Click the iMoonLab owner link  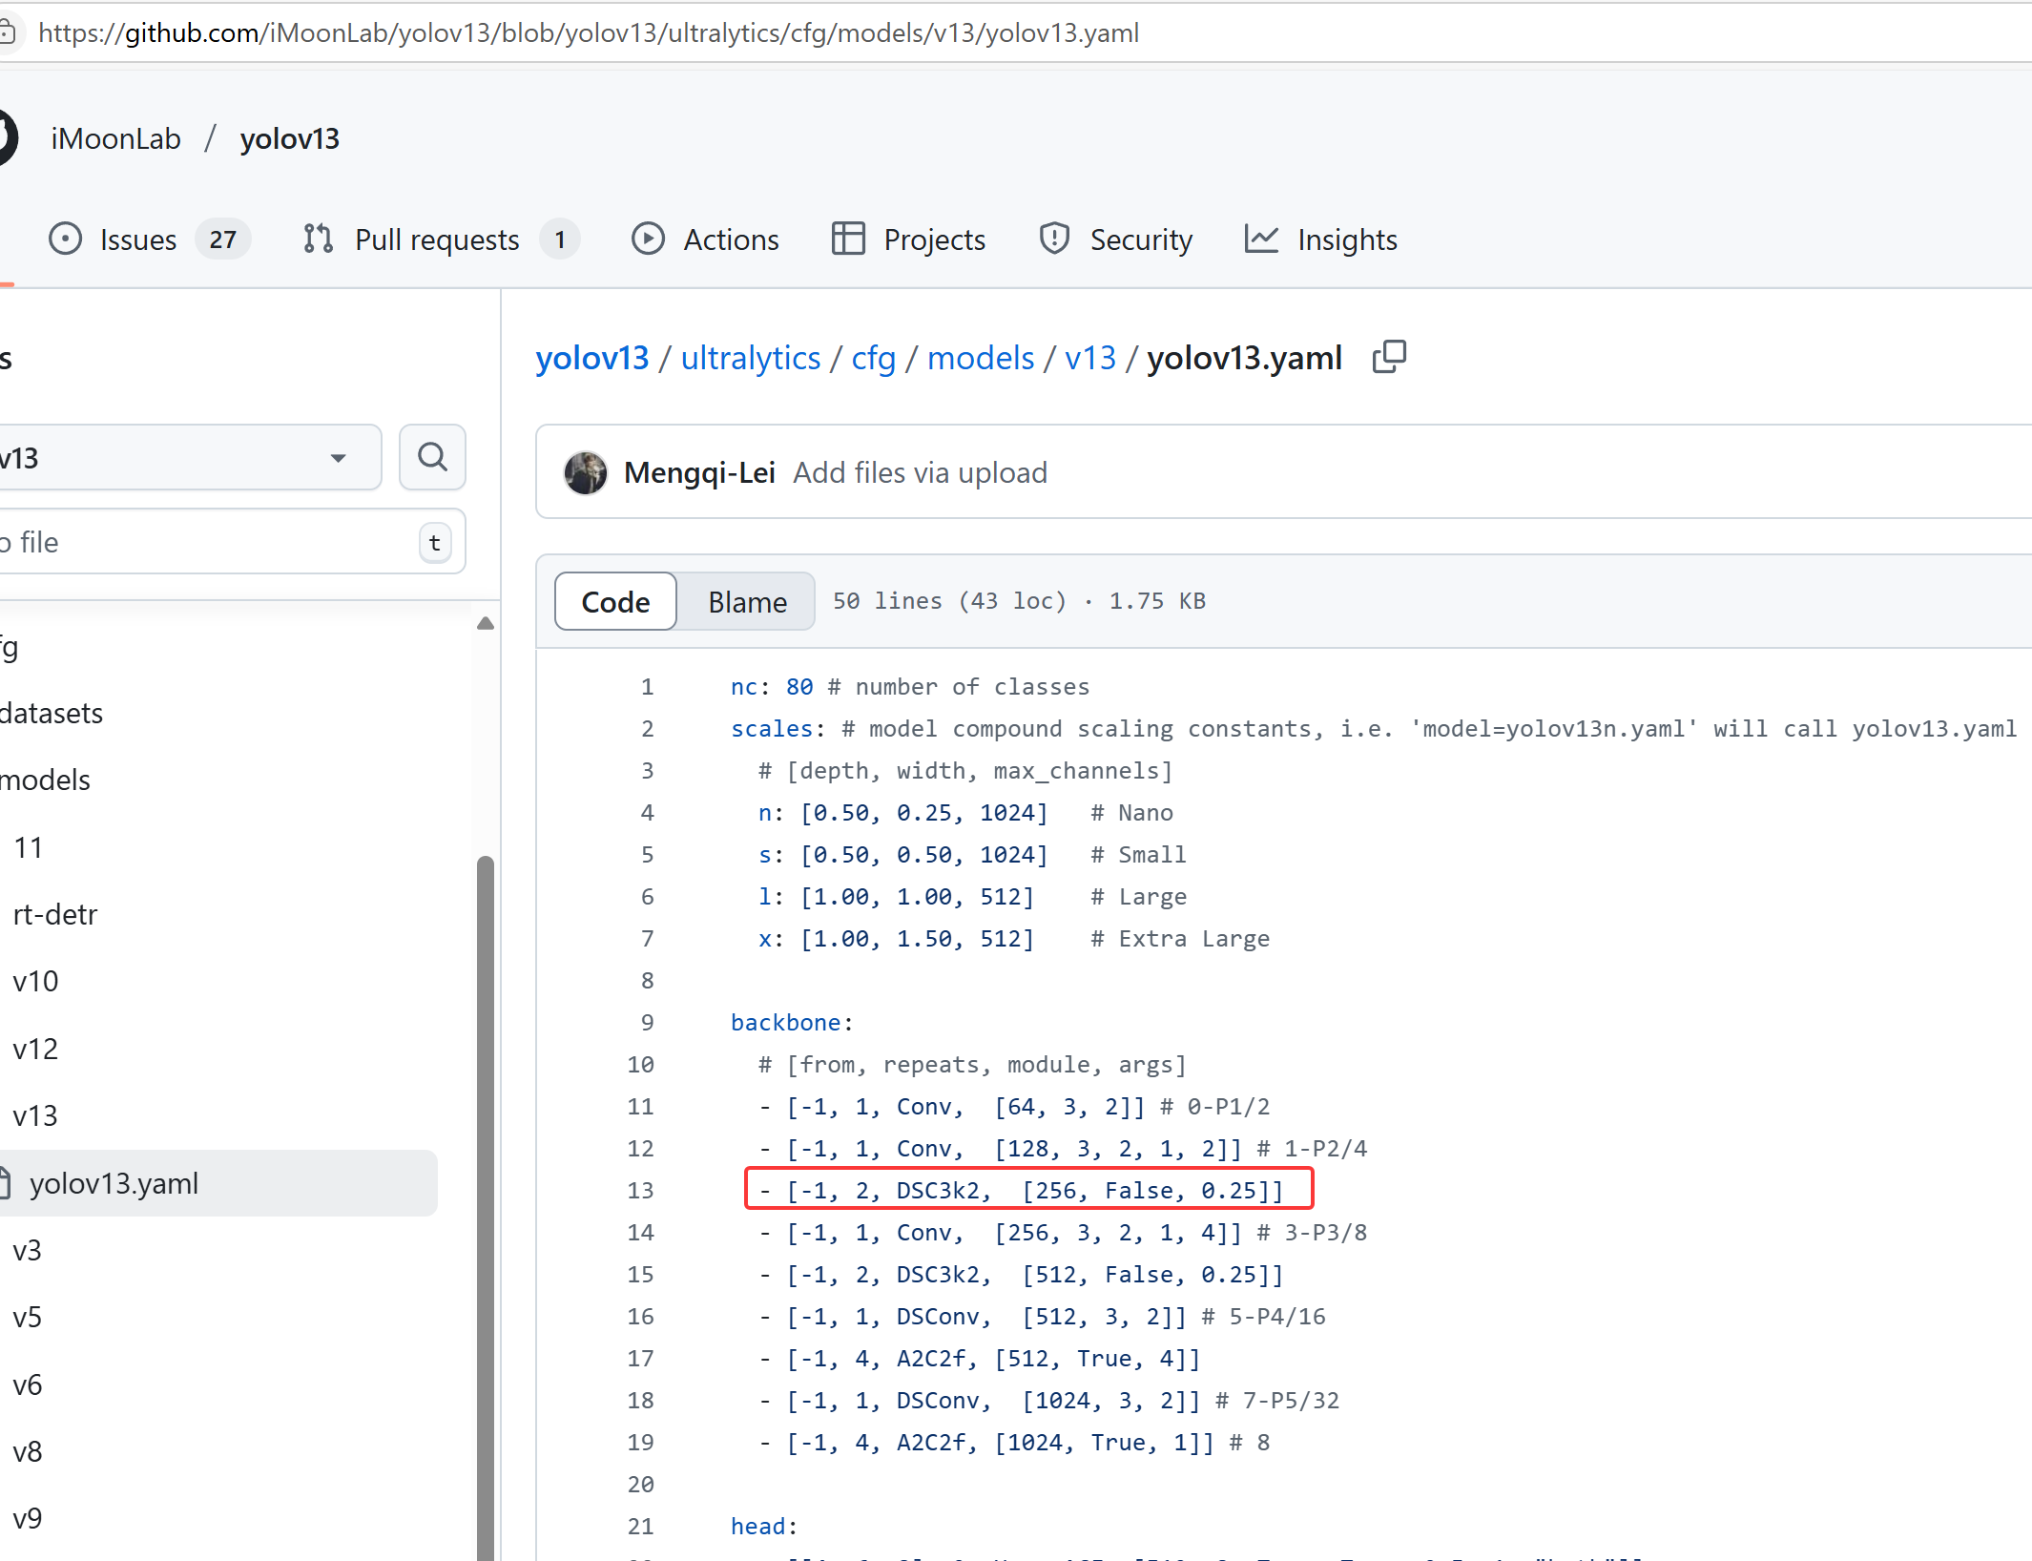115,138
